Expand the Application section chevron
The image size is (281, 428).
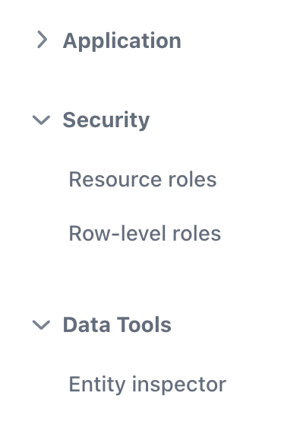click(x=42, y=40)
